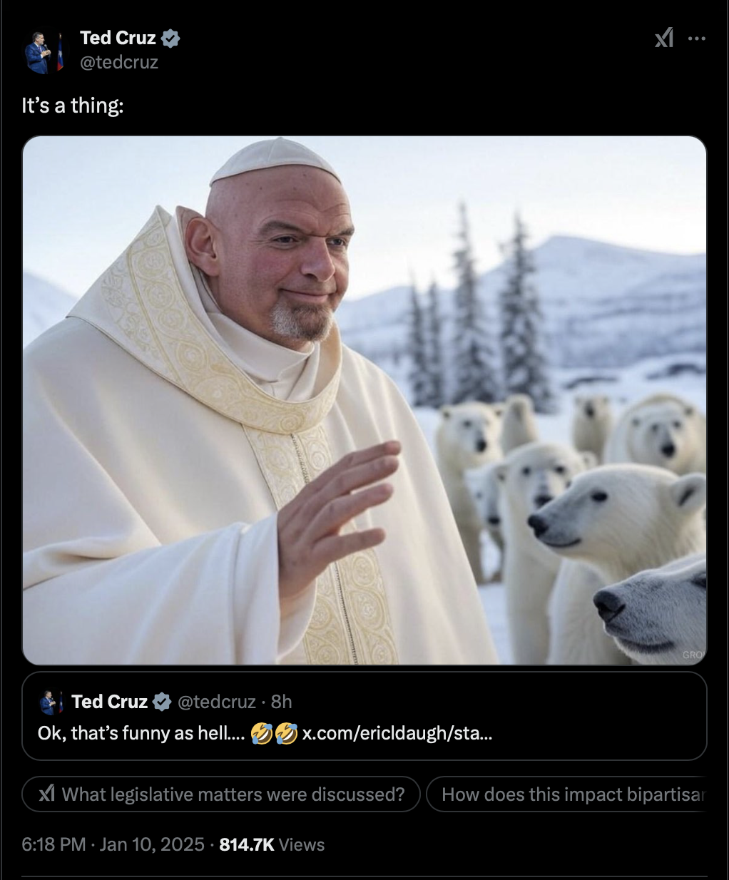Open the @tedcruz handle under the author name
The width and height of the screenshot is (729, 880).
(x=119, y=63)
